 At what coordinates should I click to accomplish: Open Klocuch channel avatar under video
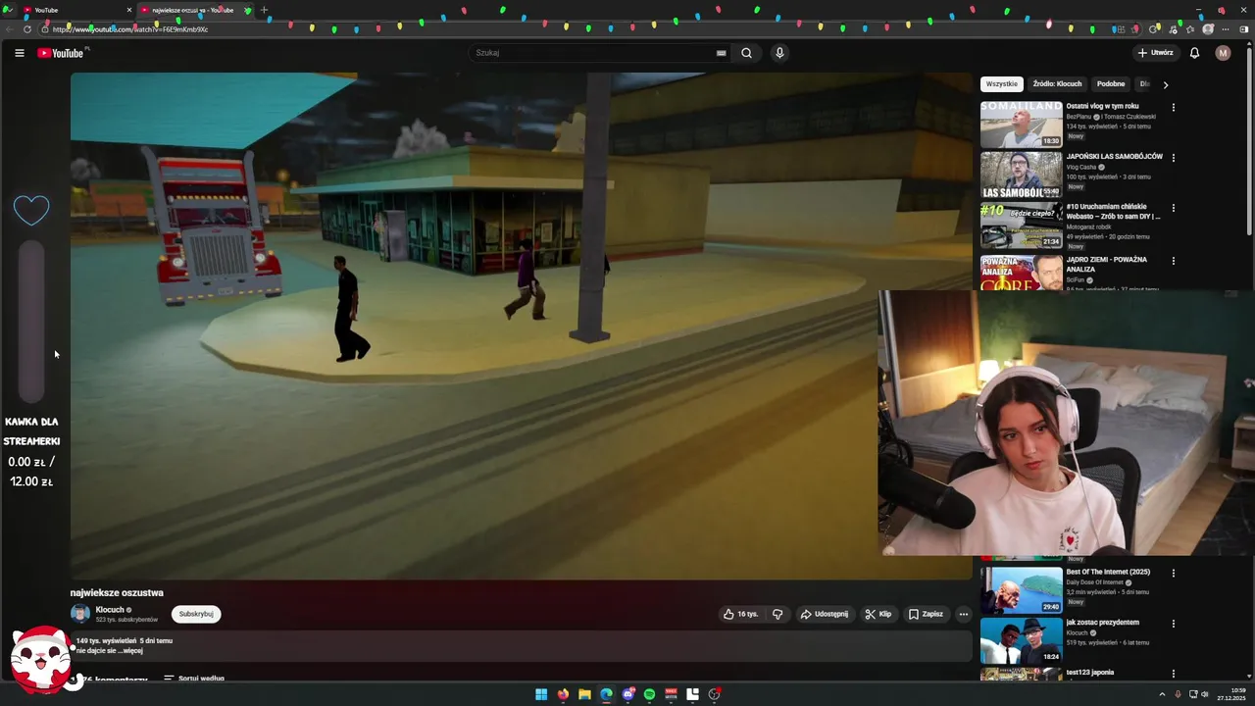80,614
